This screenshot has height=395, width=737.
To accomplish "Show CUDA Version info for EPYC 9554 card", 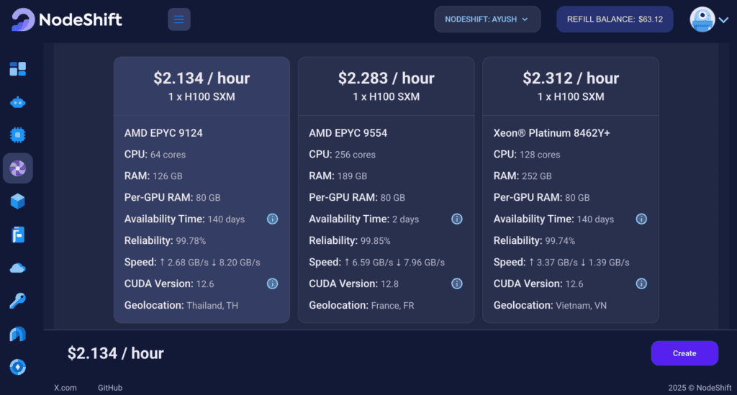I will point(457,283).
